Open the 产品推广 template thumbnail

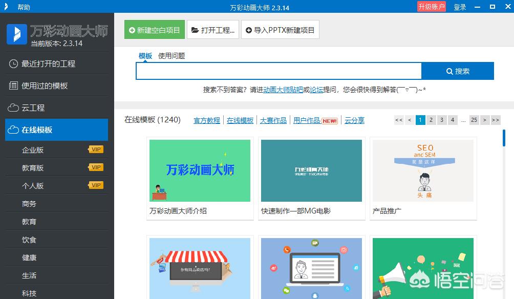tap(423, 171)
